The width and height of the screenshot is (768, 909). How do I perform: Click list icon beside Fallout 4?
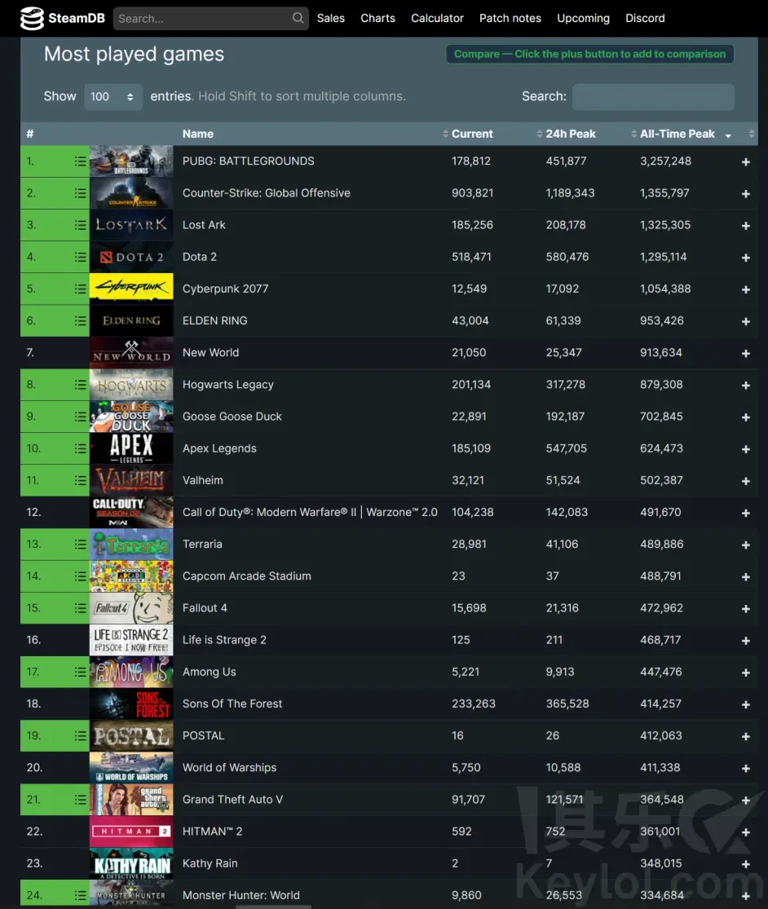[81, 607]
